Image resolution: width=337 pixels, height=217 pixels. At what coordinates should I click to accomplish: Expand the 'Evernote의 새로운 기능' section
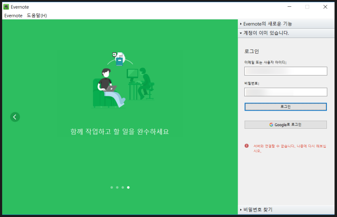[x=286, y=24]
